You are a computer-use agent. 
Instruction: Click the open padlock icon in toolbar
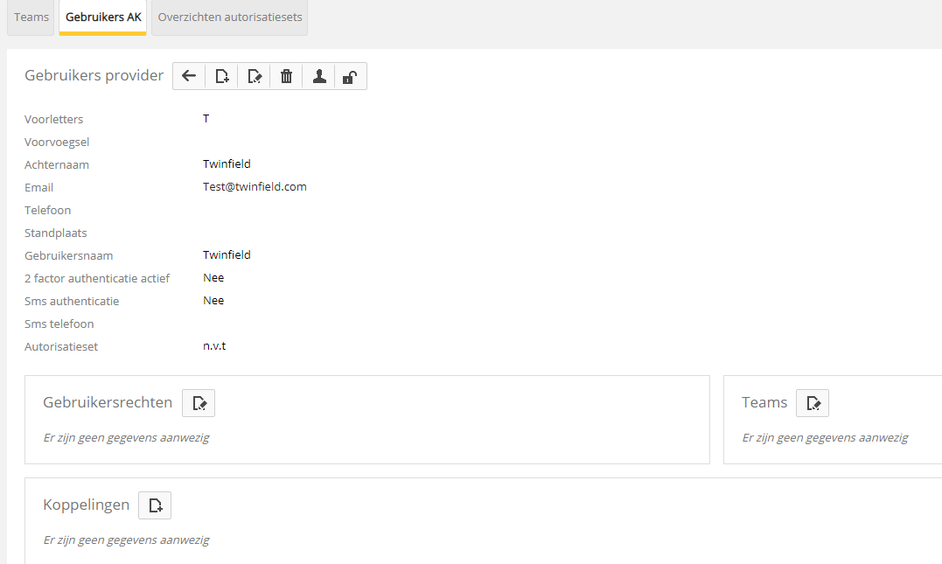(350, 76)
